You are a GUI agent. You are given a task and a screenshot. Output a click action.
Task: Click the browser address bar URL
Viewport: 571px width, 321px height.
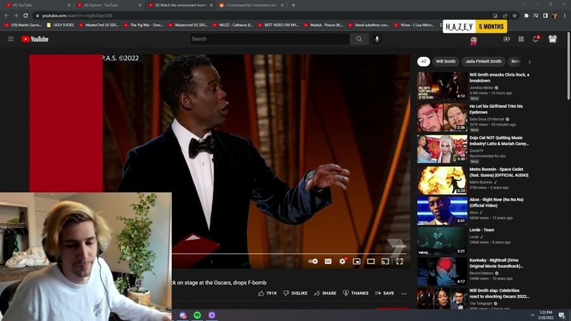77,16
